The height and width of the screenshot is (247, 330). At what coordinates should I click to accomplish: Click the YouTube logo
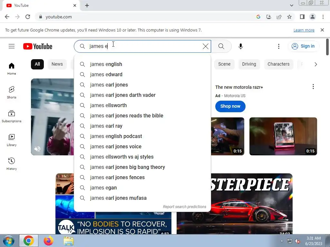38,46
